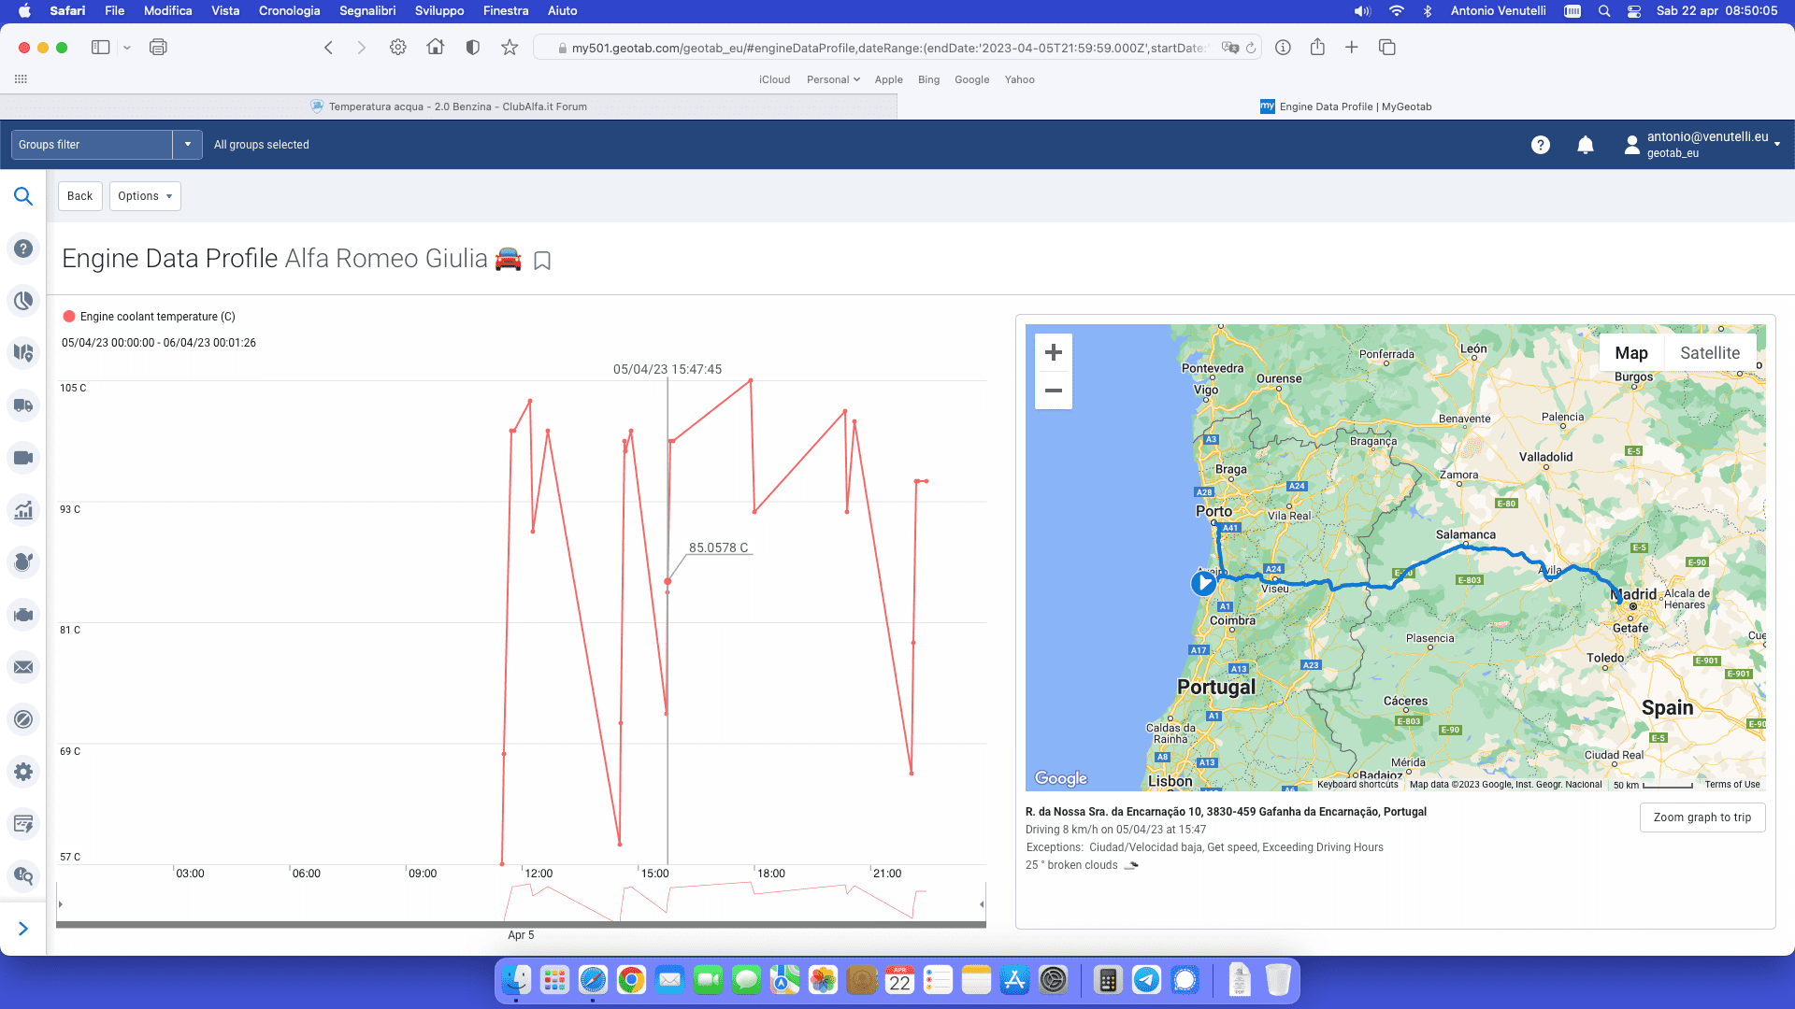Open the video camera icon in sidebar
Viewport: 1795px width, 1009px height.
pos(23,458)
